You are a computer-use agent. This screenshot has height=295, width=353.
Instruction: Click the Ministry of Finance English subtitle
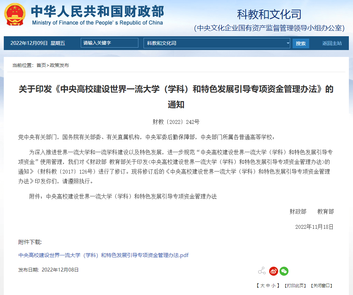(x=97, y=23)
